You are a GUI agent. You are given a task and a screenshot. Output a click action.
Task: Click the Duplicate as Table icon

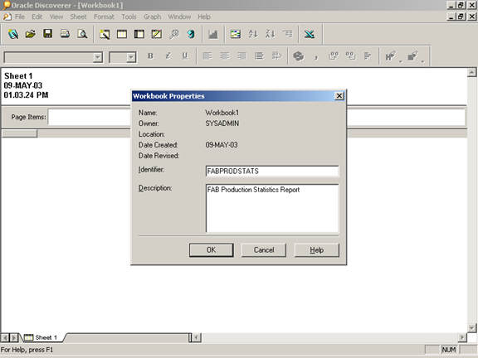click(x=122, y=34)
